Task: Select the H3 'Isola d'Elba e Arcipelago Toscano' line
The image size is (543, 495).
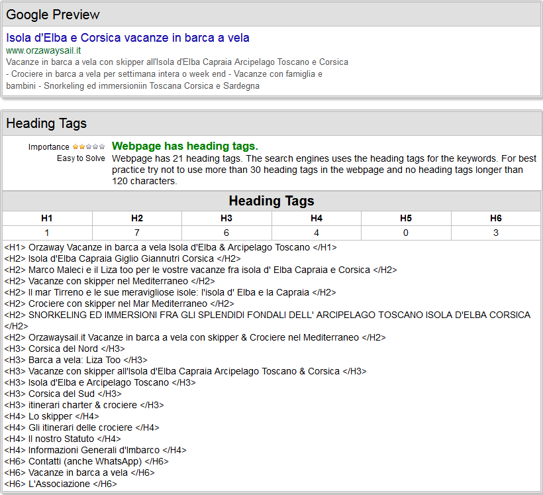Action: pos(100,382)
